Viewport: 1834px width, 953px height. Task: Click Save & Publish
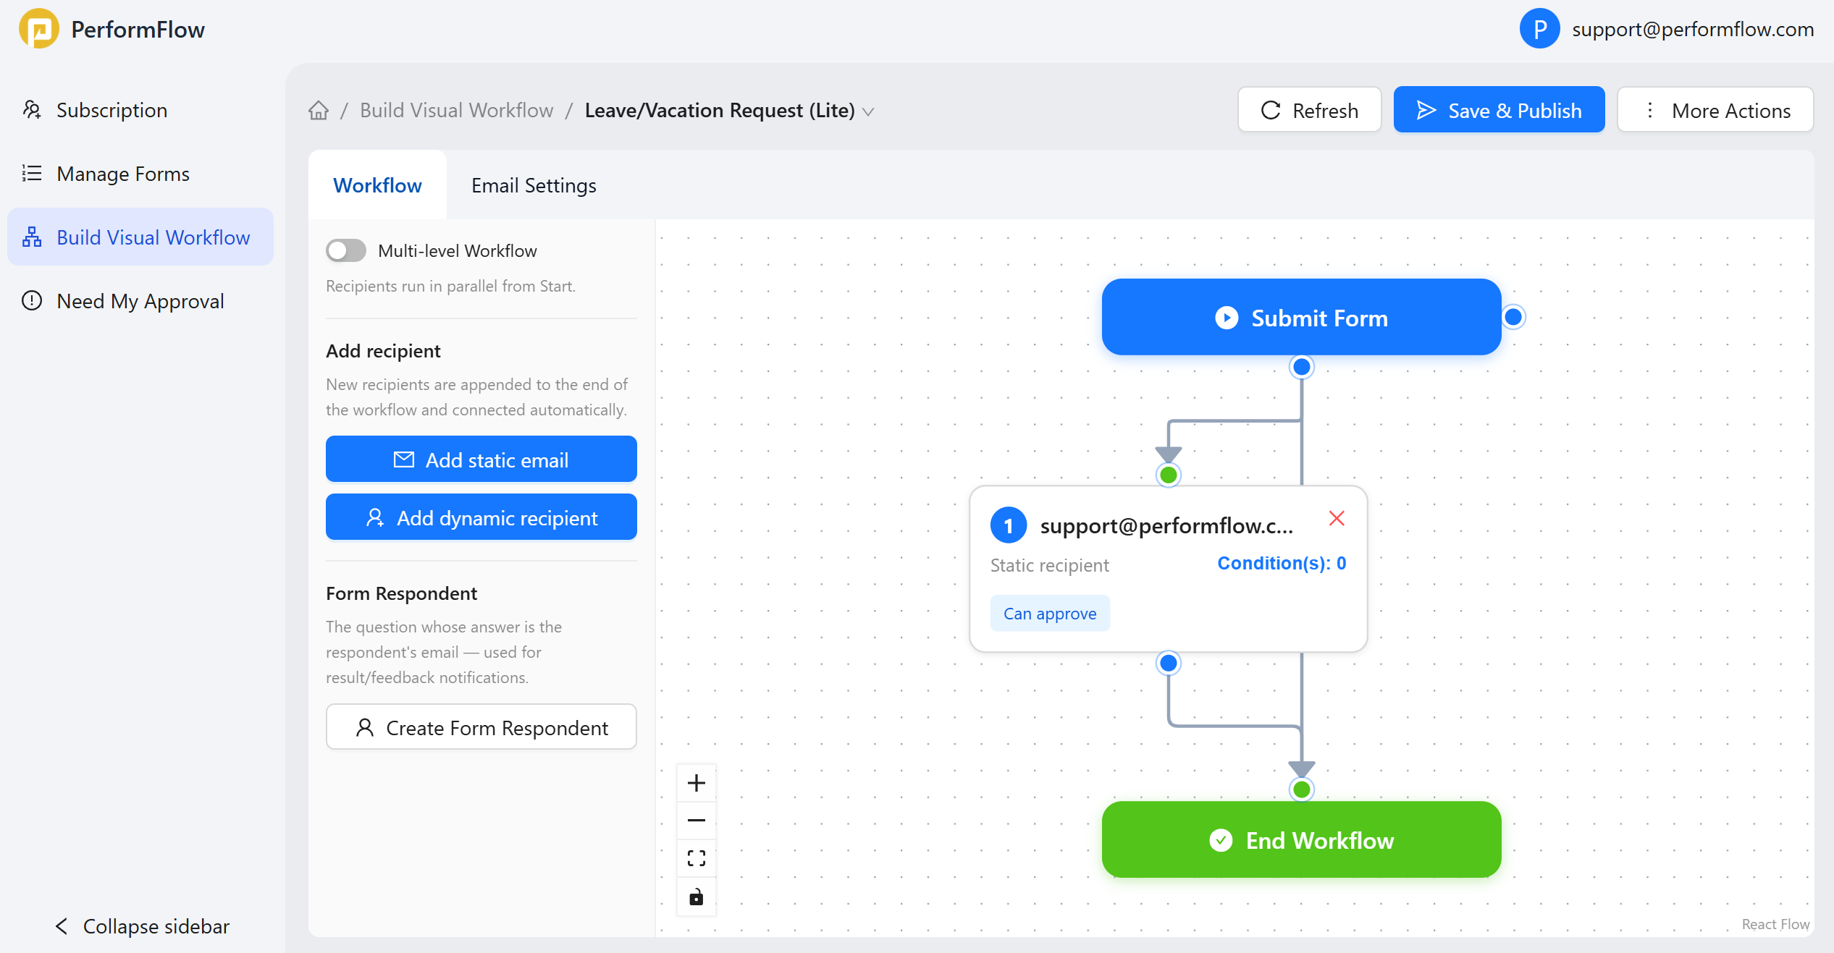1499,110
